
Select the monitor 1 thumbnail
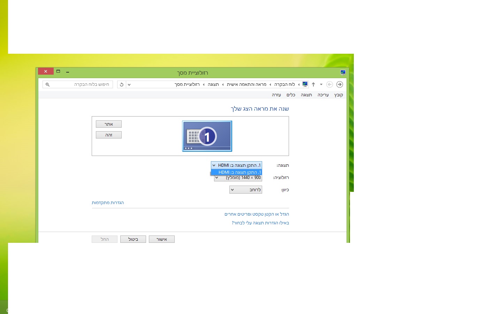point(207,136)
